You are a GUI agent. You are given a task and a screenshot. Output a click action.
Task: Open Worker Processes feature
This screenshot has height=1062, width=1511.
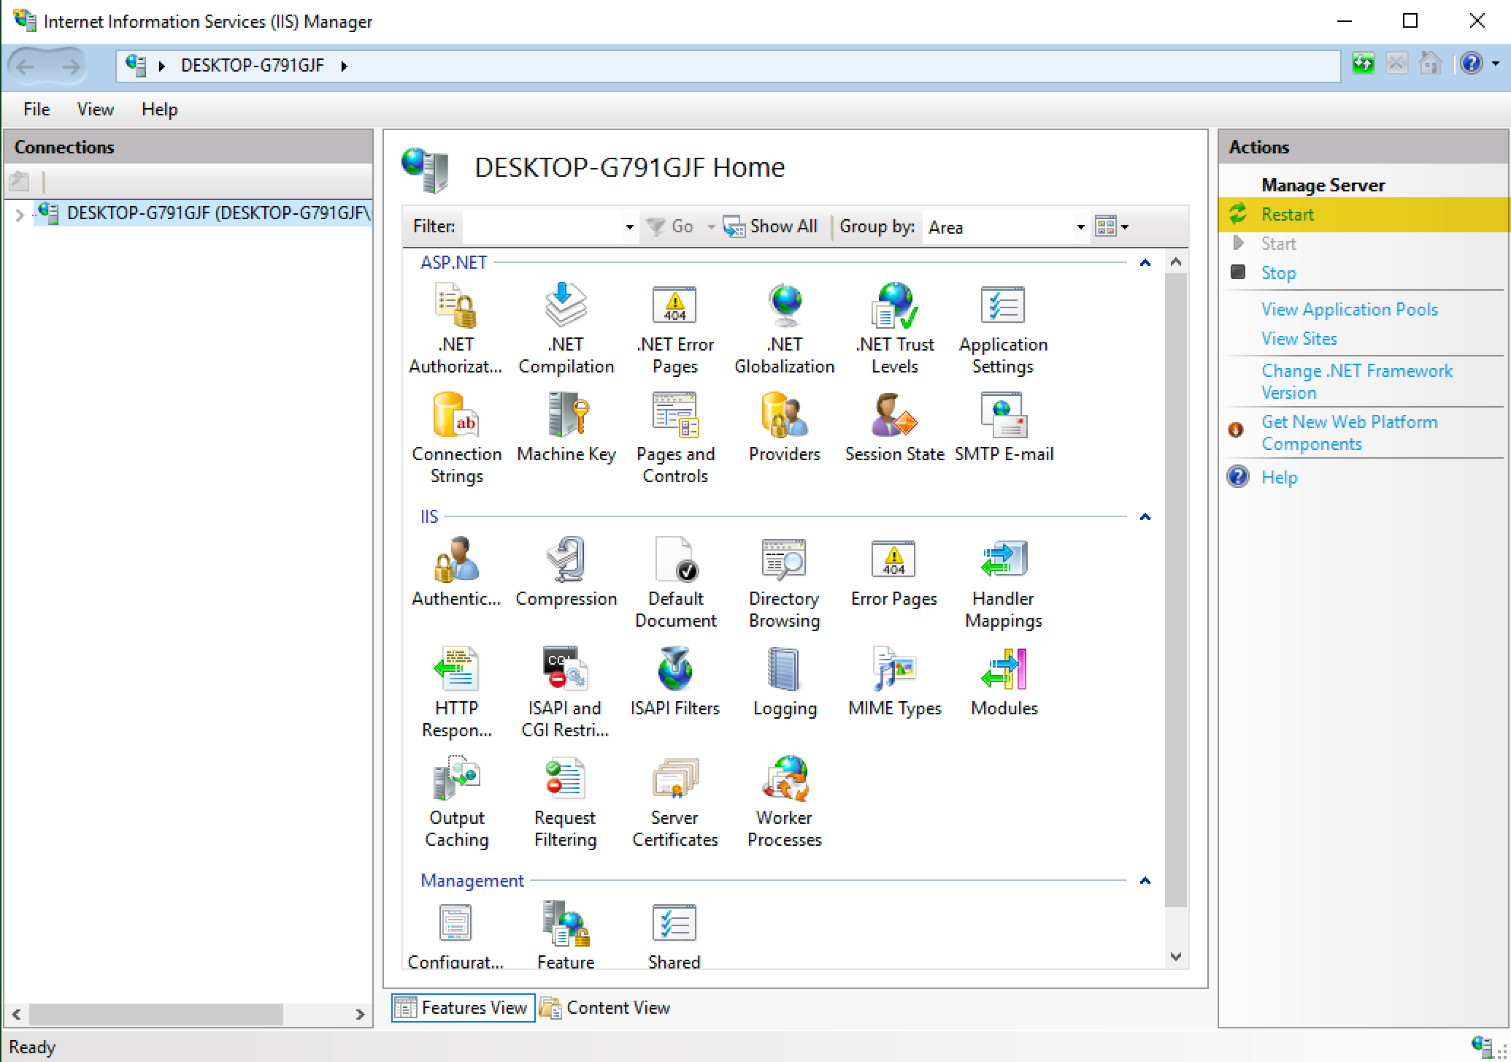click(784, 801)
